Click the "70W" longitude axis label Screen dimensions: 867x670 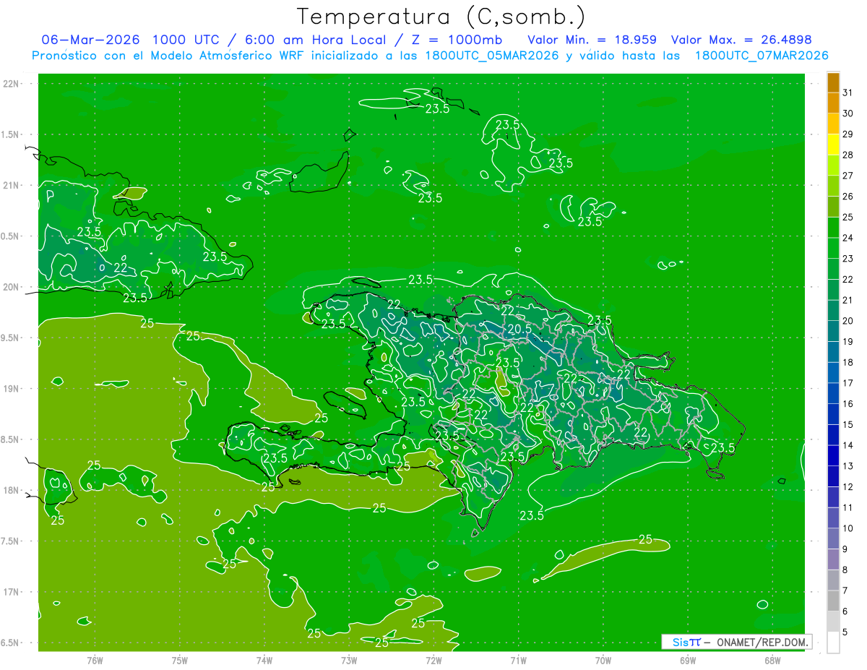603,660
